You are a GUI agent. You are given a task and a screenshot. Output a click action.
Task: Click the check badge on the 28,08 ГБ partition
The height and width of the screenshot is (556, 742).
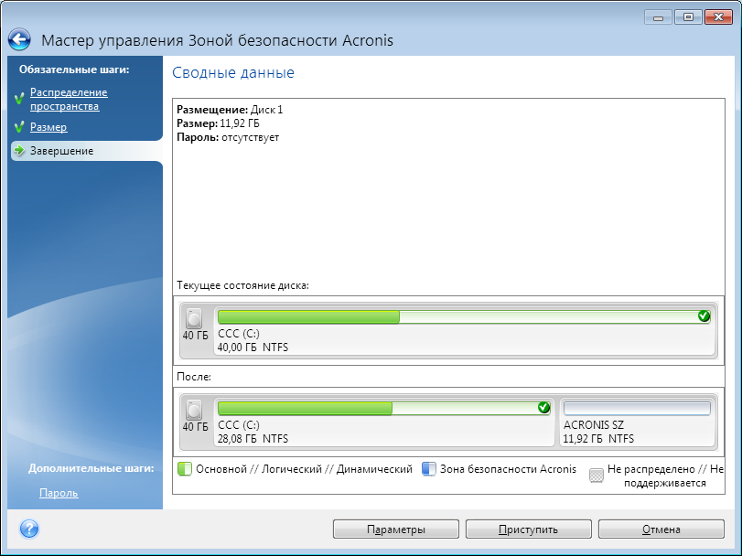(543, 407)
